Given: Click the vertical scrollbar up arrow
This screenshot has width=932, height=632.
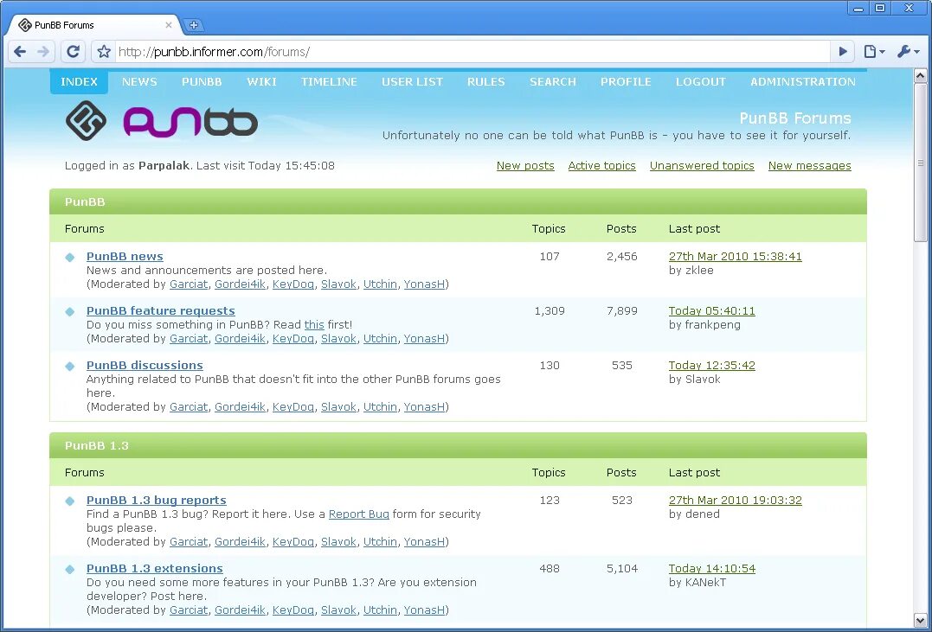Looking at the screenshot, I should pos(920,75).
